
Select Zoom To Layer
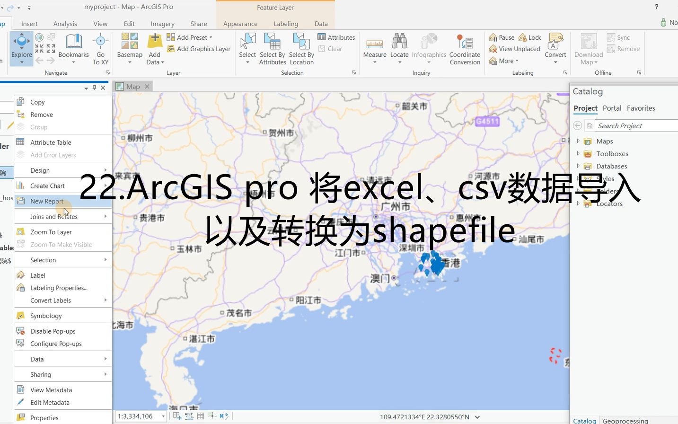[x=63, y=232]
